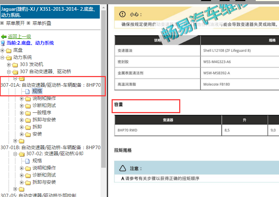Select 307-05: 自动变速器/驱动桥外部控制 entry
The height and width of the screenshot is (197, 279).
click(38, 195)
